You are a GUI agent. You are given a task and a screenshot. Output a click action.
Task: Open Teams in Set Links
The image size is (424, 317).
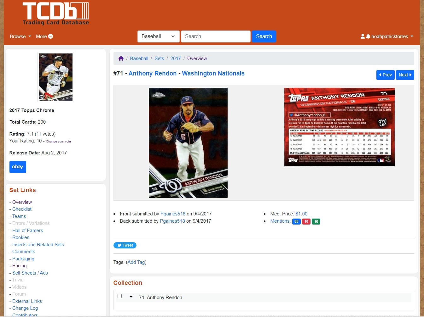point(19,216)
